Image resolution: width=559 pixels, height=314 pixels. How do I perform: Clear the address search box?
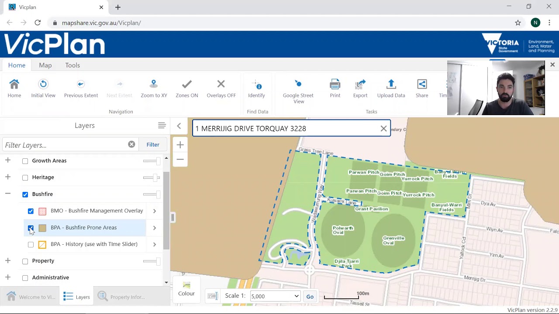coord(383,129)
